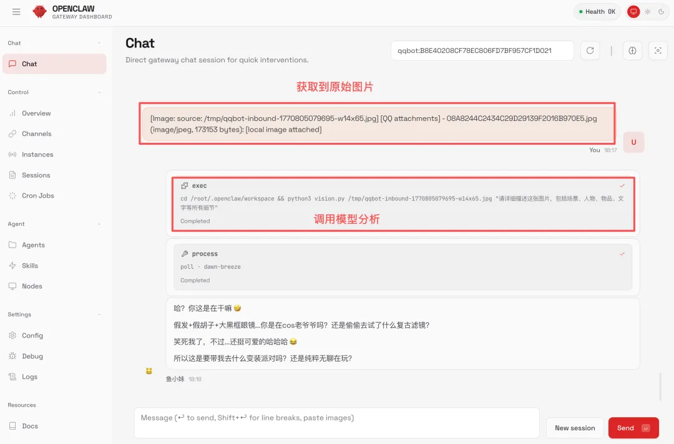Click the process wrench icon
Image resolution: width=674 pixels, height=444 pixels.
click(184, 254)
